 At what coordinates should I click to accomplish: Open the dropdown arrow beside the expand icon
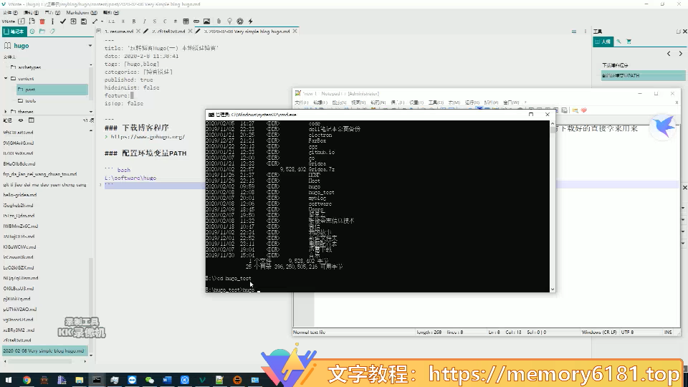(102, 21)
